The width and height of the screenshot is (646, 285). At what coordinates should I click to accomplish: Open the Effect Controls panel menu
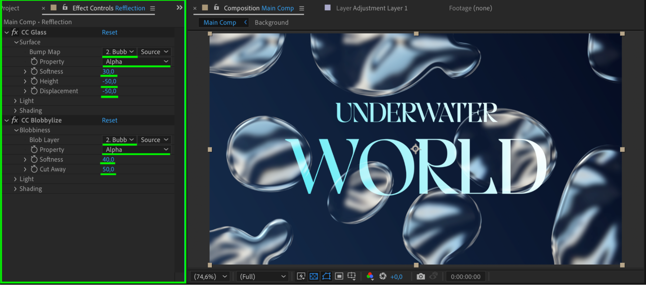pyautogui.click(x=153, y=8)
